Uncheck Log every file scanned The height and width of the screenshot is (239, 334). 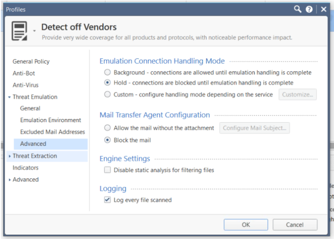click(x=107, y=200)
